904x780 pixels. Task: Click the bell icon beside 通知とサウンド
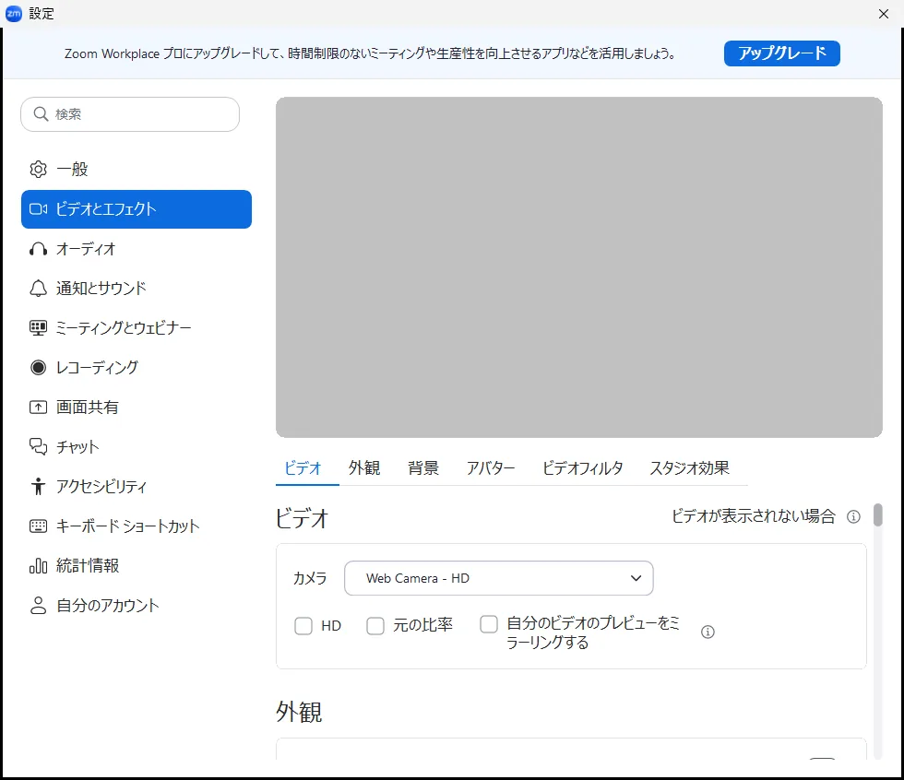(38, 289)
